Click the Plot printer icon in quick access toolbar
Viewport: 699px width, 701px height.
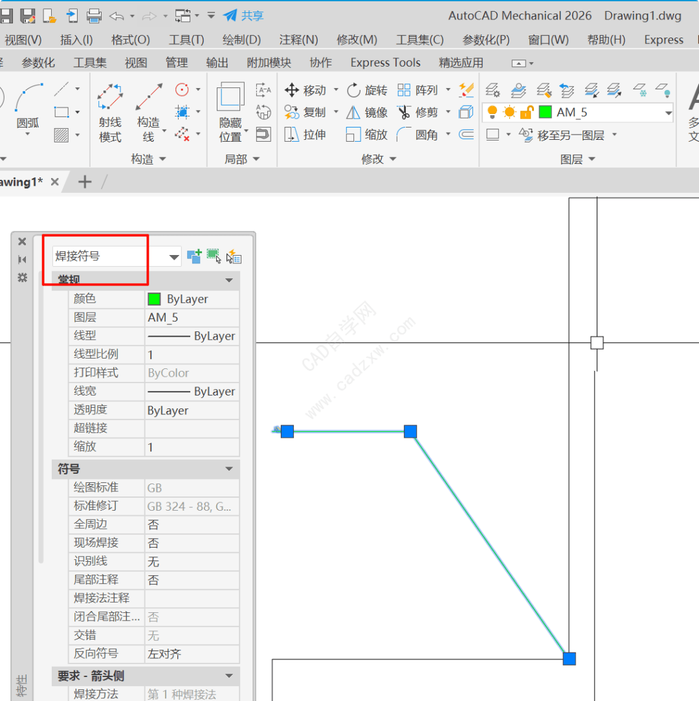pos(94,16)
